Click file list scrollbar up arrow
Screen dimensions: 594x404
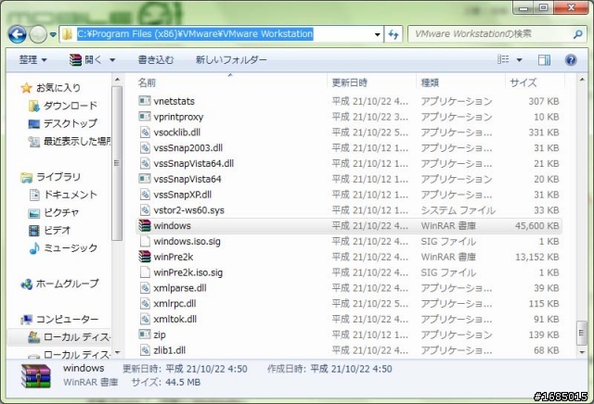click(582, 80)
